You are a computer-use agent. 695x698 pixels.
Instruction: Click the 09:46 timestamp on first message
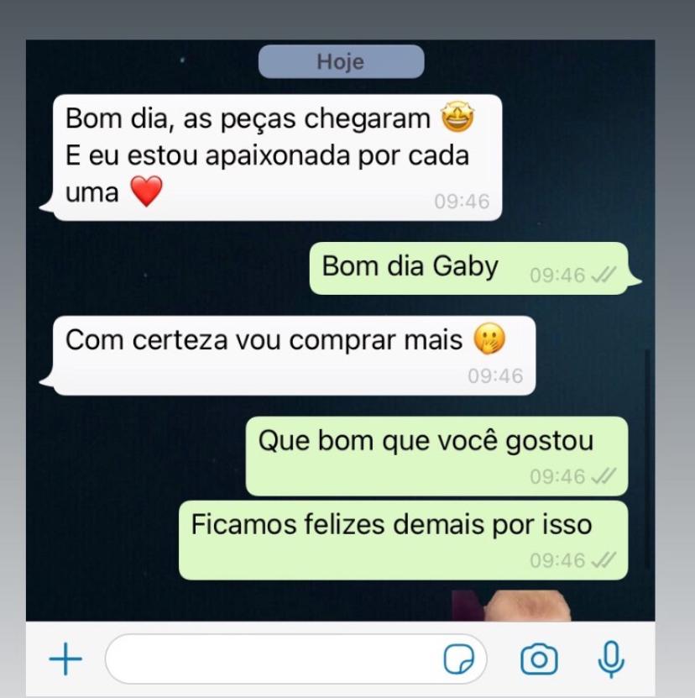462,202
